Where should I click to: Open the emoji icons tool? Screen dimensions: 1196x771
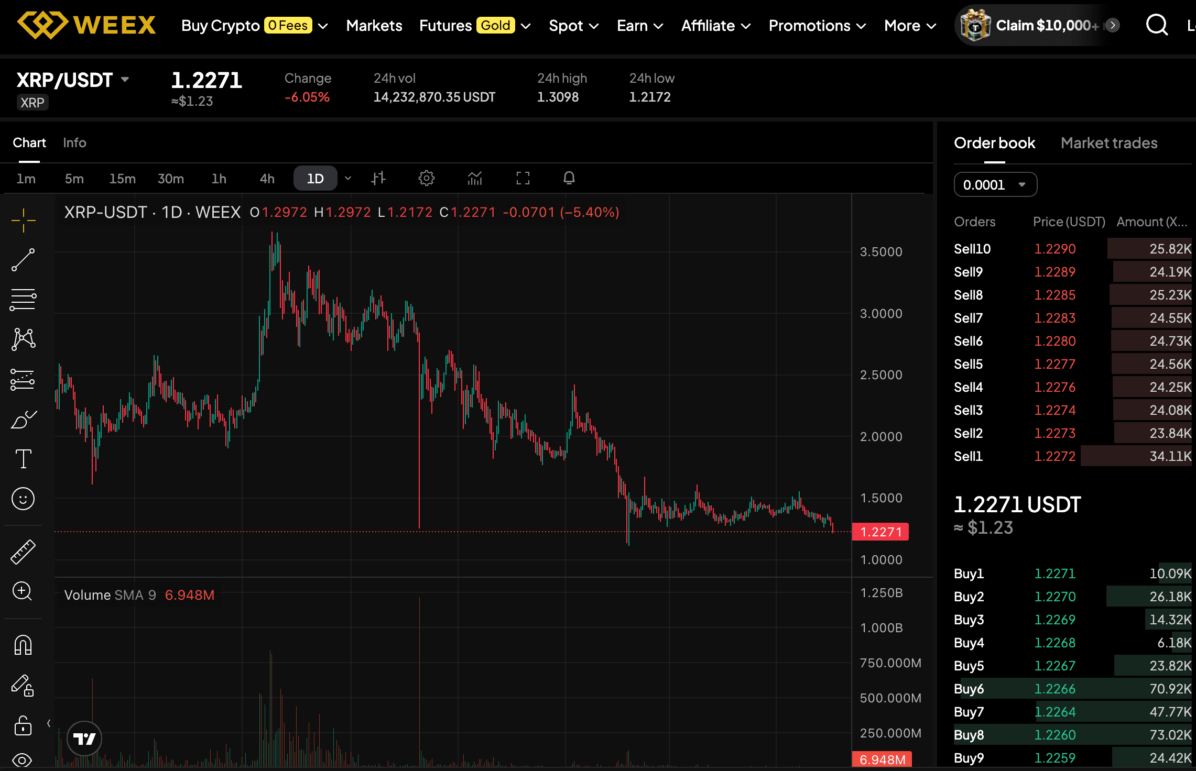(x=23, y=499)
